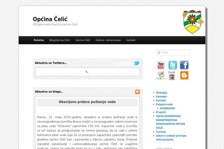Open the Projekti sidebar link
This screenshot has height=149, width=224.
pyautogui.click(x=161, y=112)
